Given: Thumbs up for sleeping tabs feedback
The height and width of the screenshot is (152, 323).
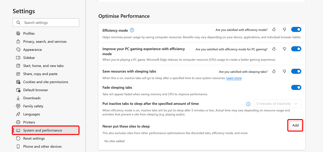Looking at the screenshot, I should click(274, 72).
